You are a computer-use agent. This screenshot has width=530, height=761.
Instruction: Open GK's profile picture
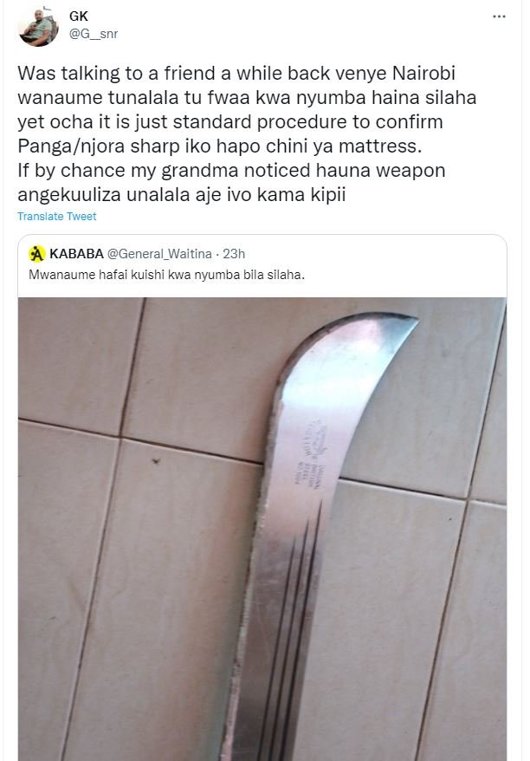(x=38, y=26)
